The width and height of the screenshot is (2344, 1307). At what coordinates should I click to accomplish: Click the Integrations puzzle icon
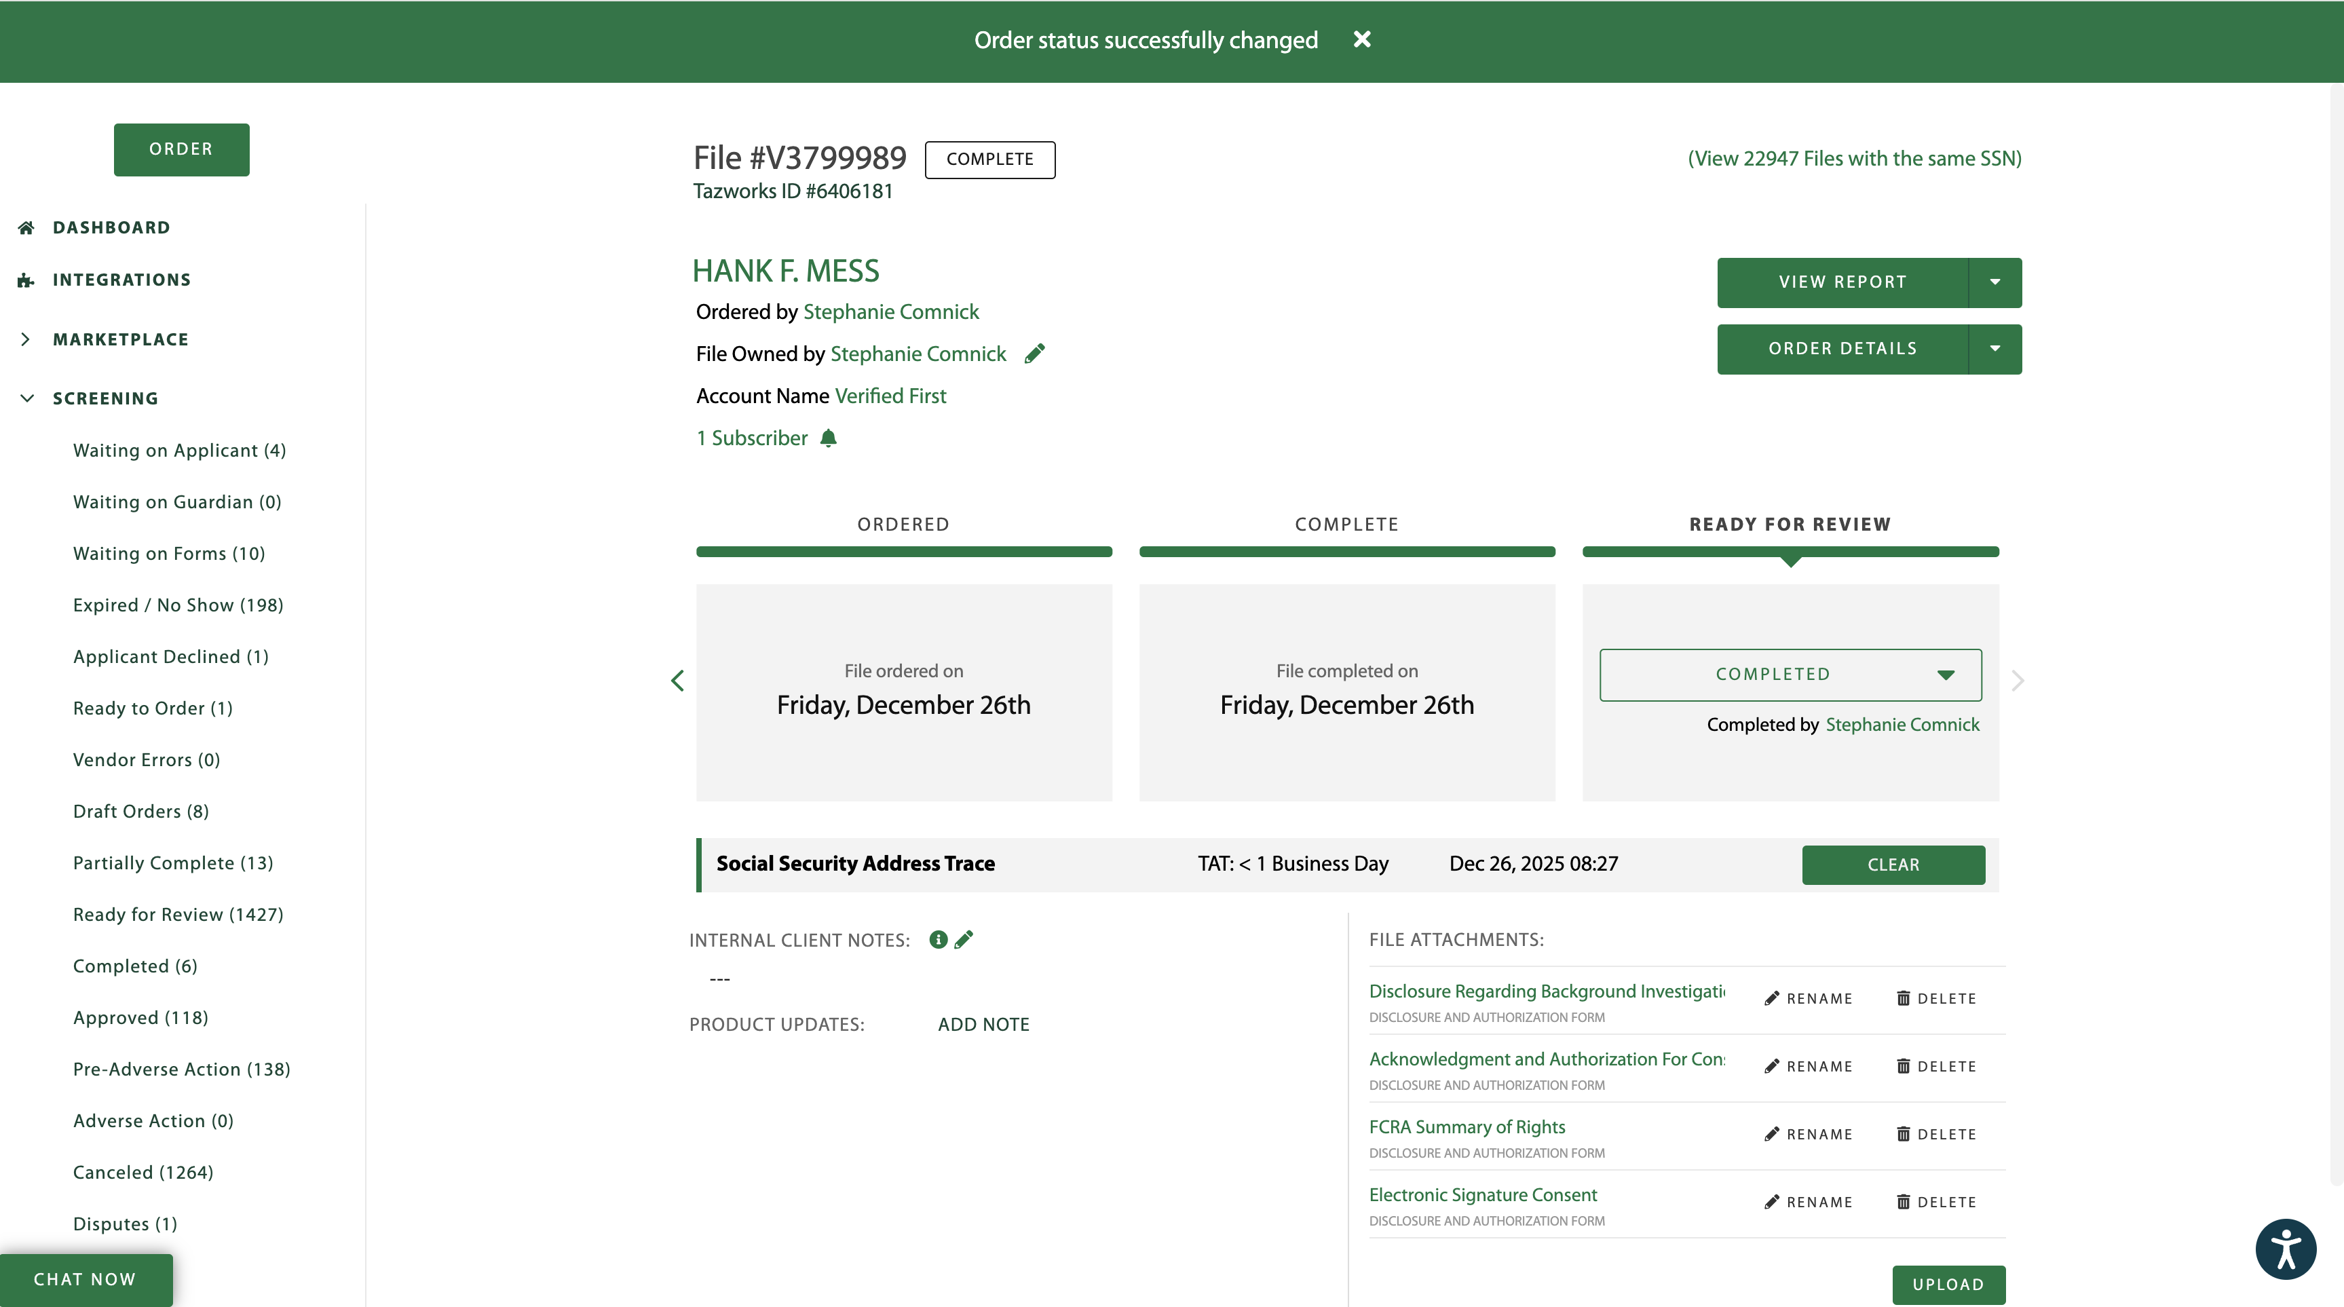pyautogui.click(x=26, y=280)
